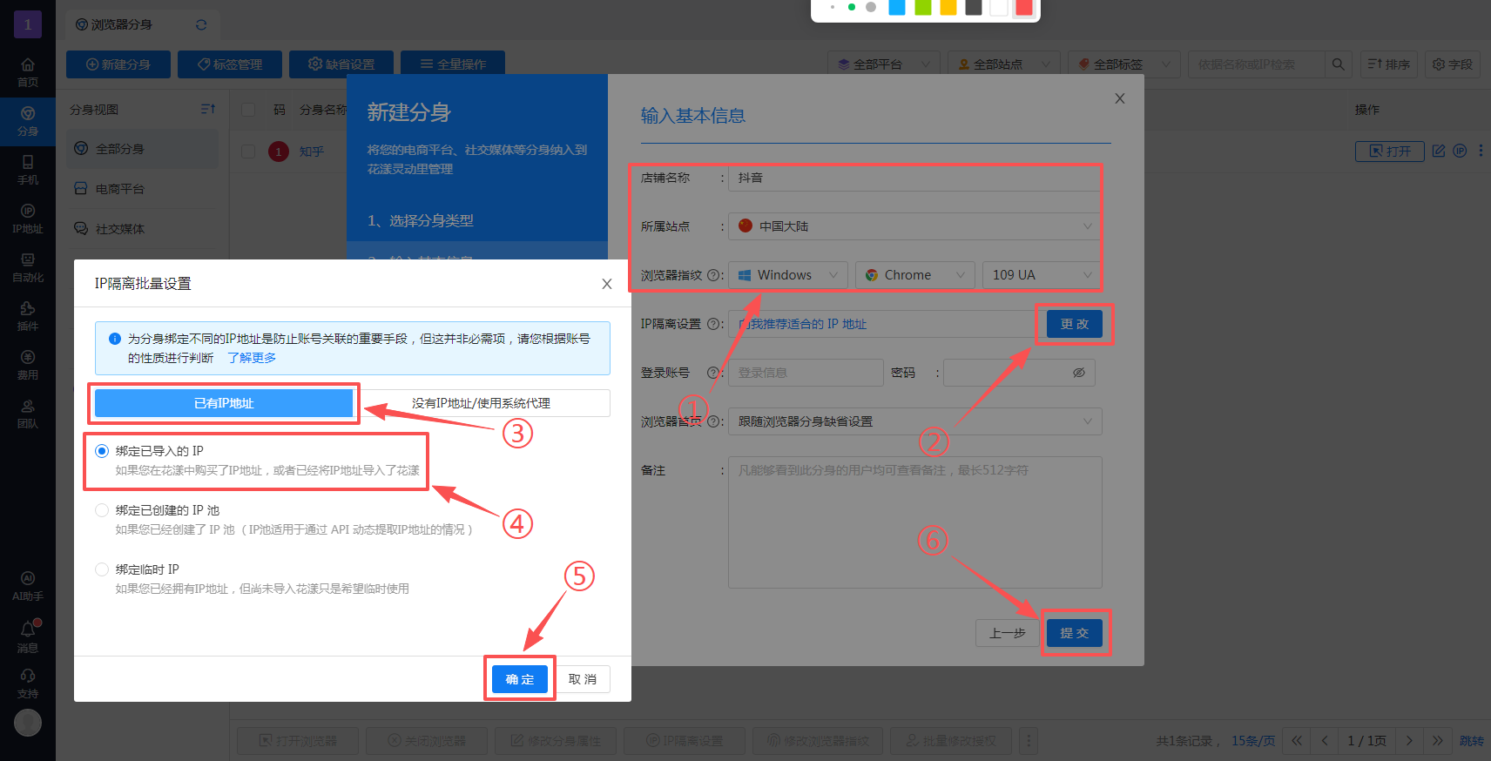Click 取消 in IP隔离批量设置 dialog

point(583,679)
